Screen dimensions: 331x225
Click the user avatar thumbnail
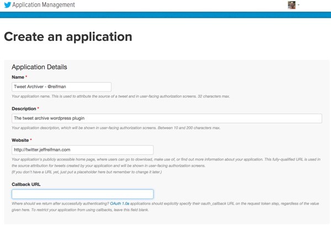[x=291, y=5]
